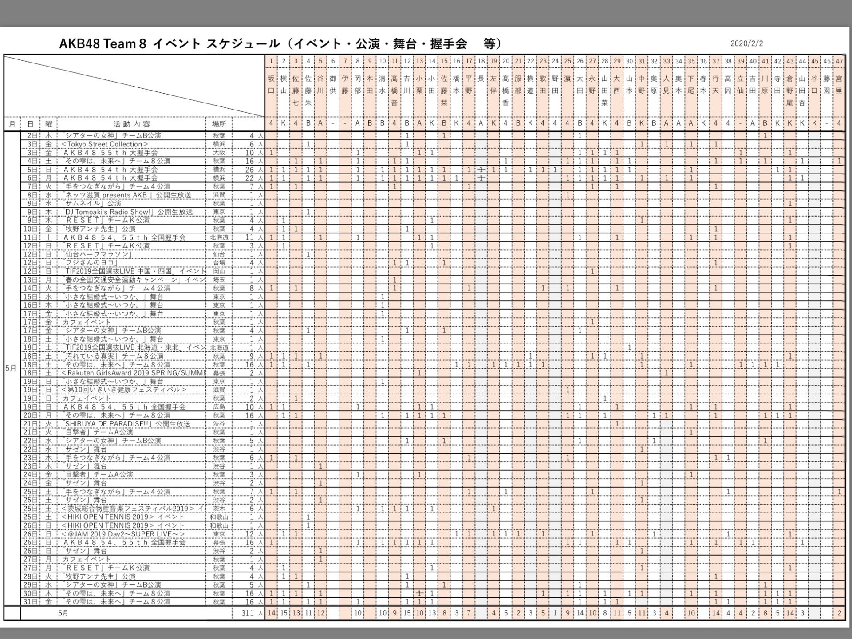Click the 大阪 location cell
Image resolution: width=852 pixels, height=639 pixels.
pos(219,153)
